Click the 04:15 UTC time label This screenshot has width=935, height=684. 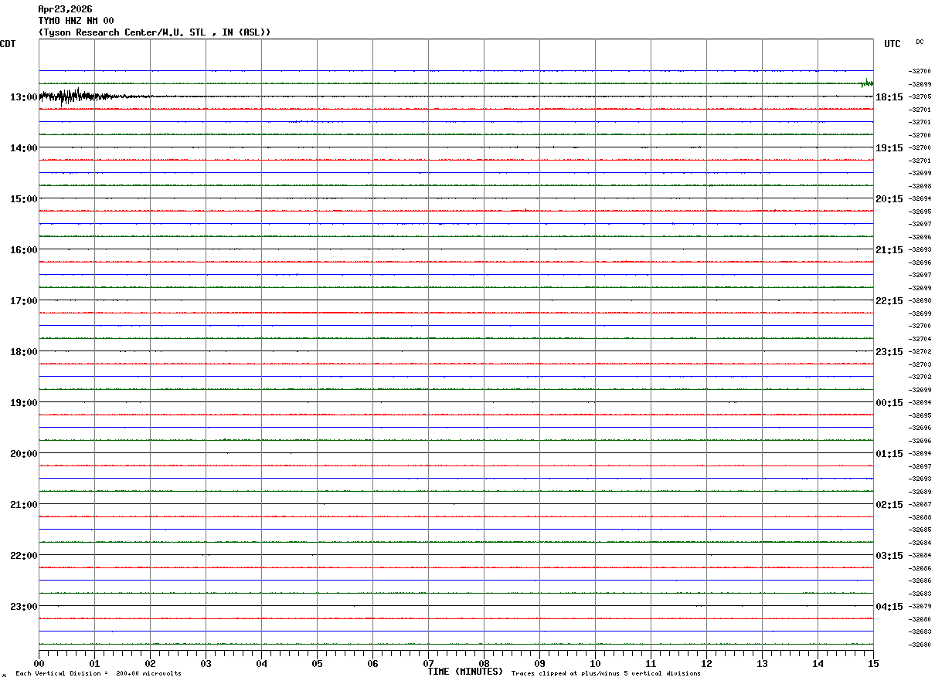889,607
